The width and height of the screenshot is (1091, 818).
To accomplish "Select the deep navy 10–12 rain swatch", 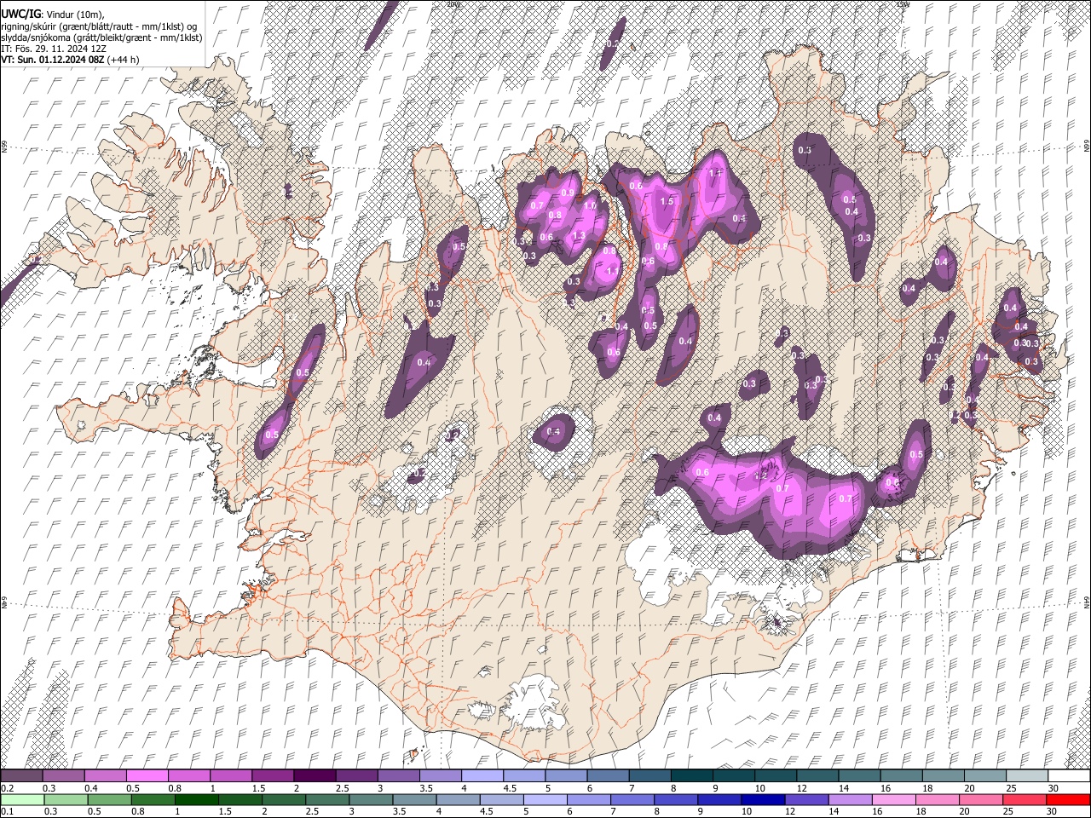I will tap(762, 799).
